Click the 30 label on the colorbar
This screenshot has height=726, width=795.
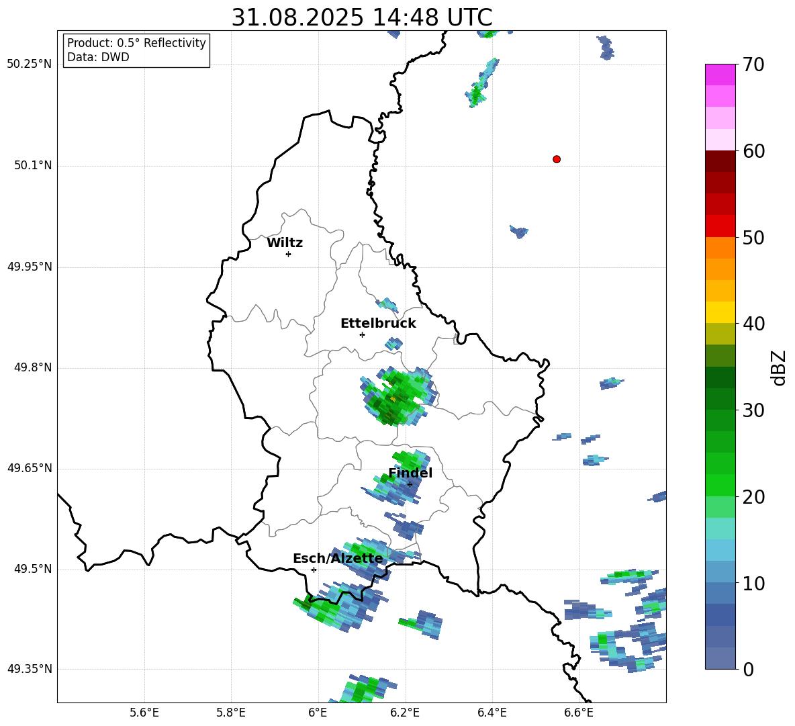point(753,410)
